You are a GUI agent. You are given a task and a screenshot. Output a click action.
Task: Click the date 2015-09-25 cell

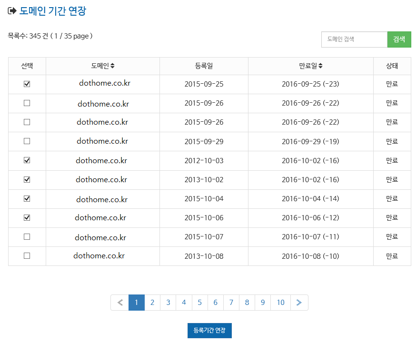point(204,84)
